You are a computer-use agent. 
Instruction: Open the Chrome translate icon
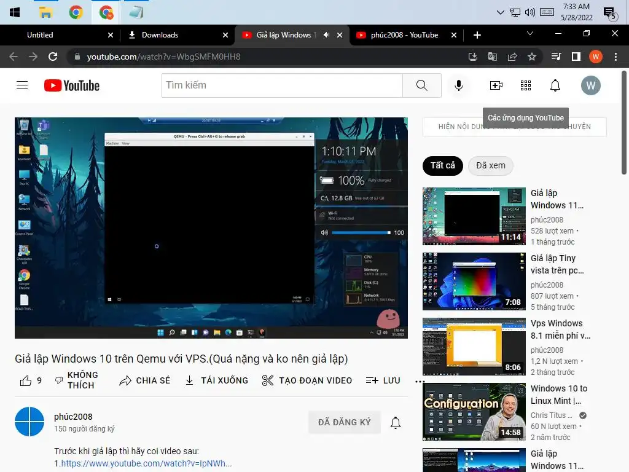click(493, 57)
